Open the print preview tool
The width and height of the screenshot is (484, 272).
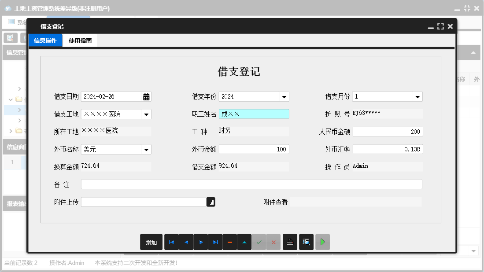(x=306, y=242)
